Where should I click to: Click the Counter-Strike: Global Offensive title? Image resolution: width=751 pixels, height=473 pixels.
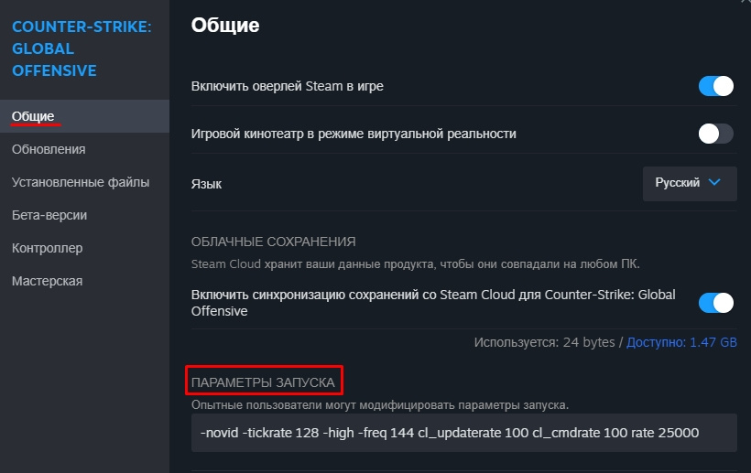click(x=82, y=48)
